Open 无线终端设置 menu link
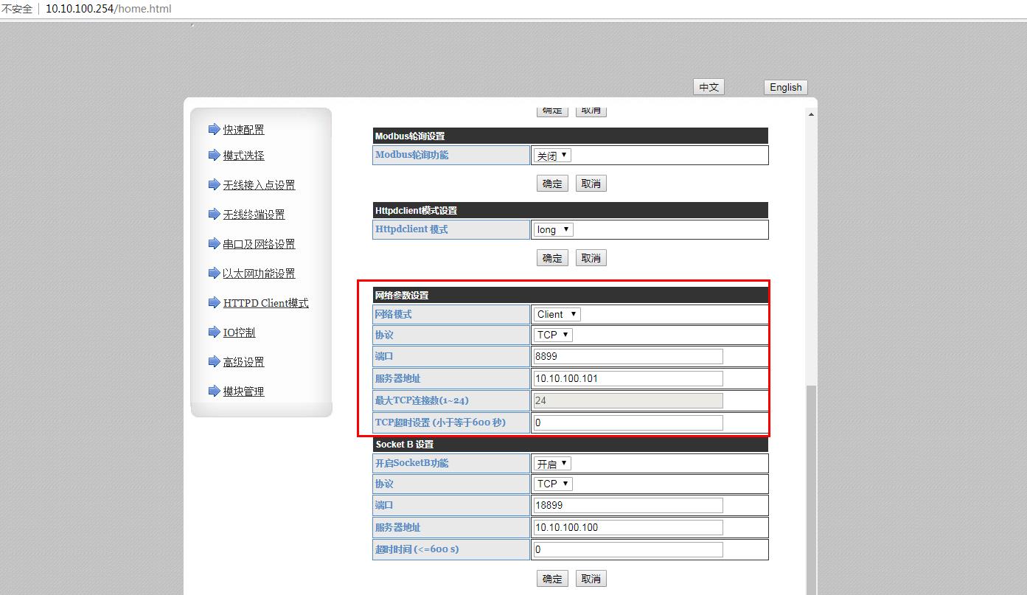Image resolution: width=1027 pixels, height=595 pixels. pos(254,215)
